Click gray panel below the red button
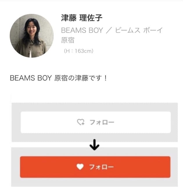The image size is (183, 189). [94, 182]
